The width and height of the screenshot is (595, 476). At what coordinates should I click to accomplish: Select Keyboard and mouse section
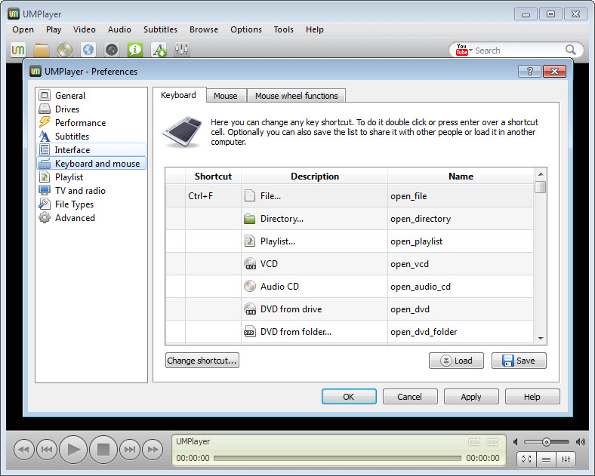91,164
